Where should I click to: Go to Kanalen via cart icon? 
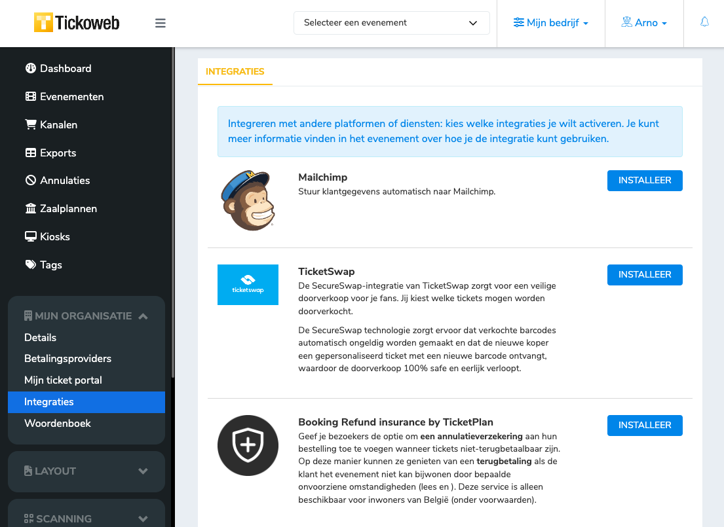click(31, 124)
